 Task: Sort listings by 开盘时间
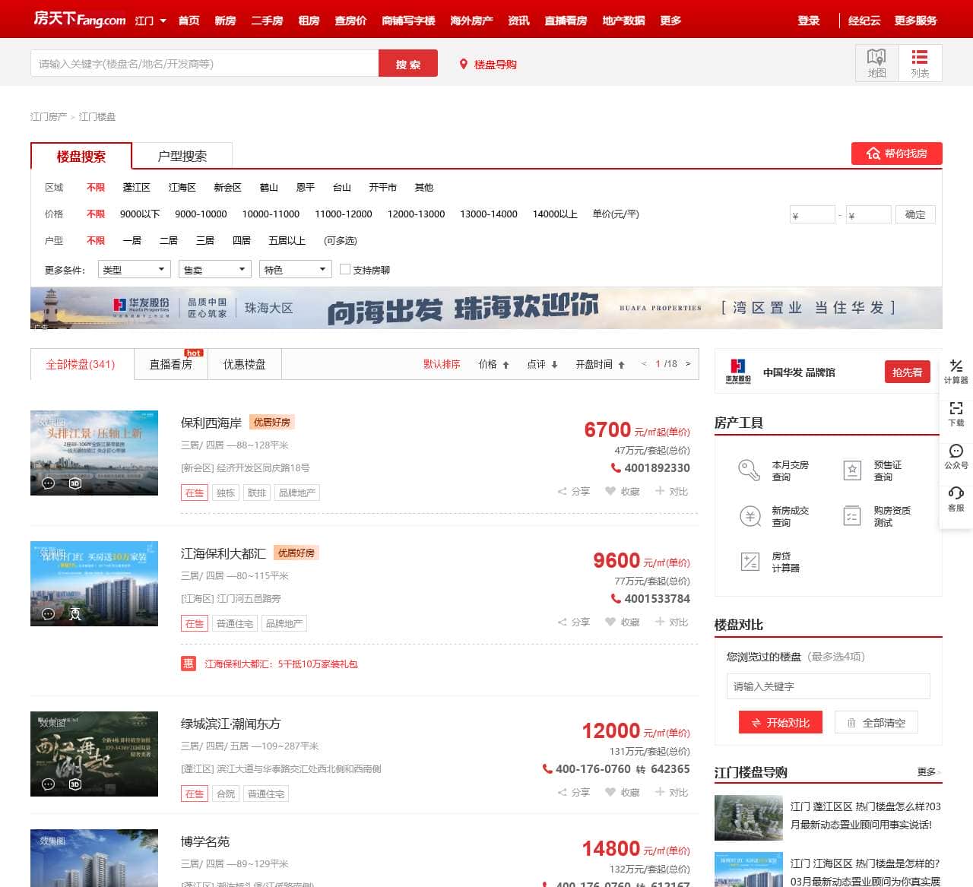(600, 364)
